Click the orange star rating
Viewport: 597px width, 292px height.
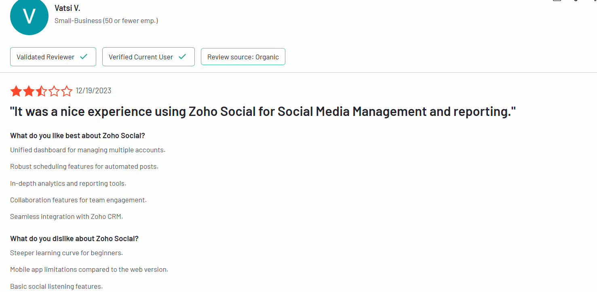point(41,91)
